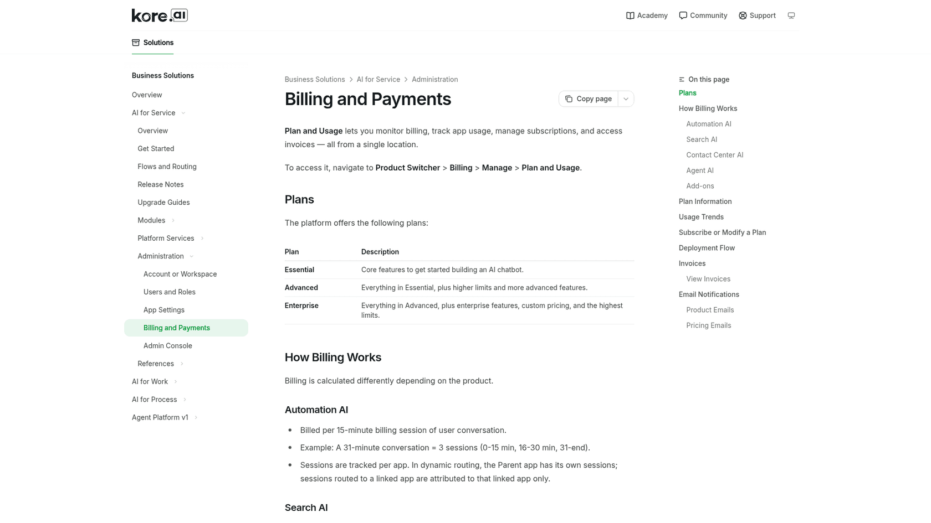This screenshot has width=931, height=523.
Task: Jump to Contact Center AI section
Action: pyautogui.click(x=714, y=155)
